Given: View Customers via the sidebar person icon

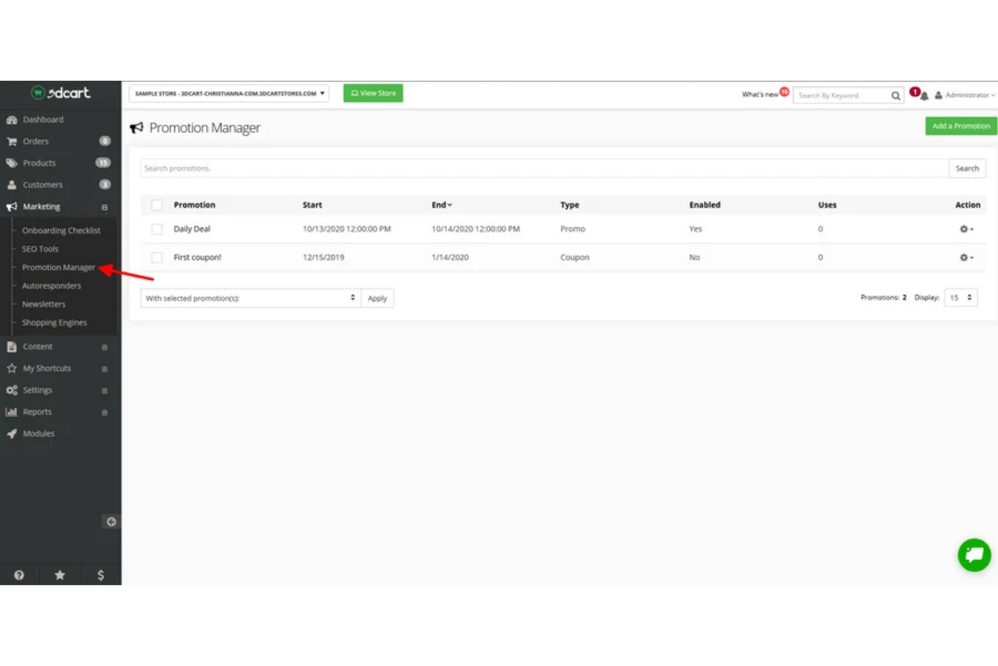Looking at the screenshot, I should (x=11, y=184).
